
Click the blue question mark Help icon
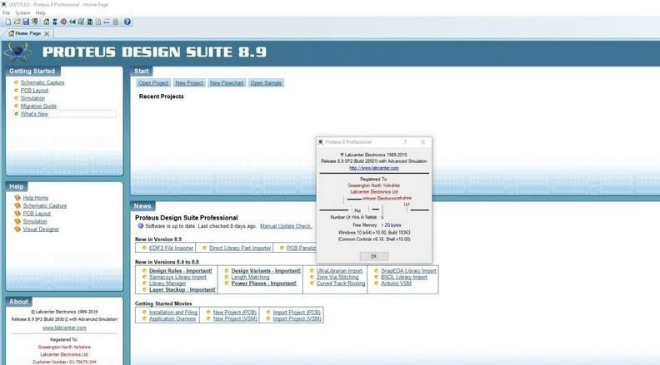point(127,22)
